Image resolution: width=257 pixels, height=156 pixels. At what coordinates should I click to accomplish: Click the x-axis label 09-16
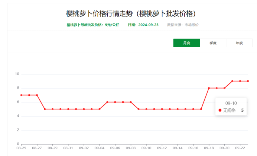pos(193,148)
